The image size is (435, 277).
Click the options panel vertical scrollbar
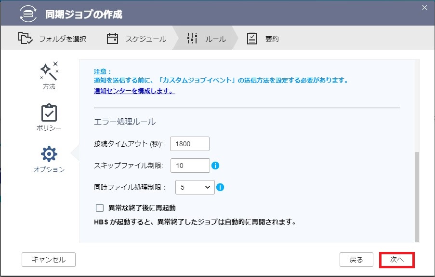pyautogui.click(x=417, y=197)
